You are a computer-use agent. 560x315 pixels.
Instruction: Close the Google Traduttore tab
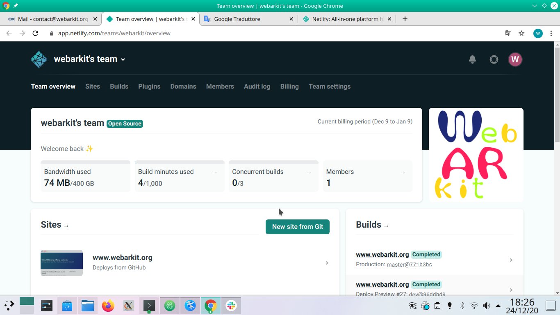point(291,19)
